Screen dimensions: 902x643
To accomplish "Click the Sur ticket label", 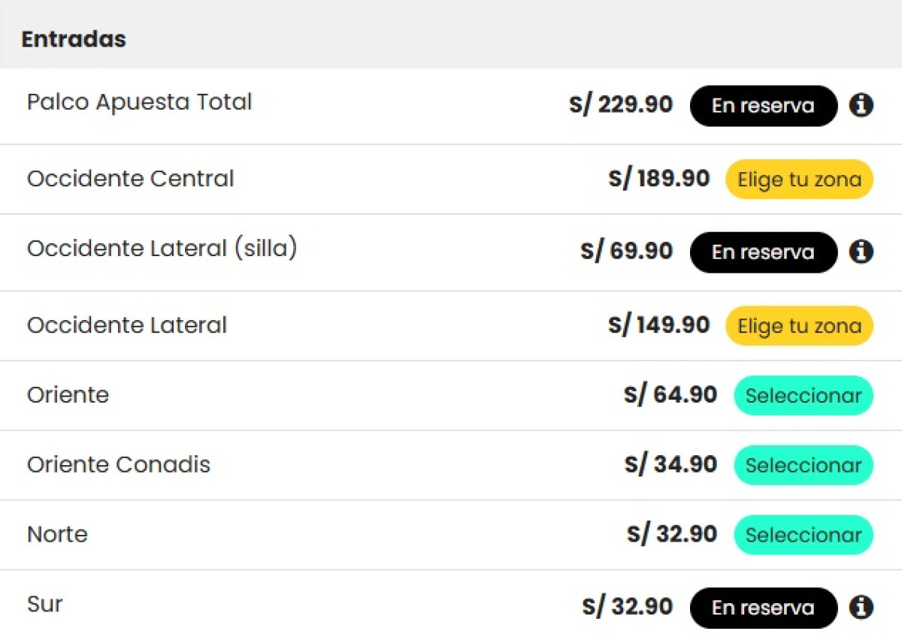I will [x=44, y=604].
